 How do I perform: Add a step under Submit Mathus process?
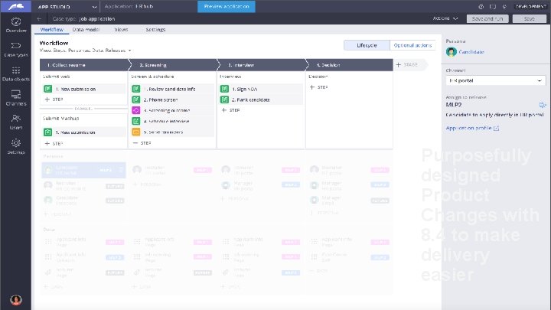pos(54,143)
